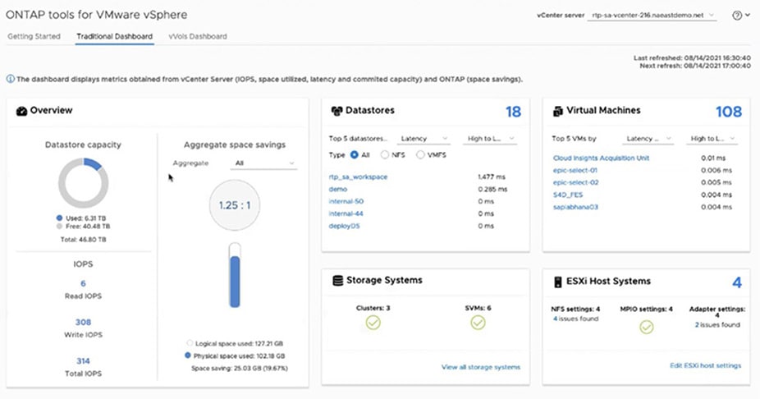Click the Virtual Machines count 108
This screenshot has width=760, height=399.
tap(729, 112)
